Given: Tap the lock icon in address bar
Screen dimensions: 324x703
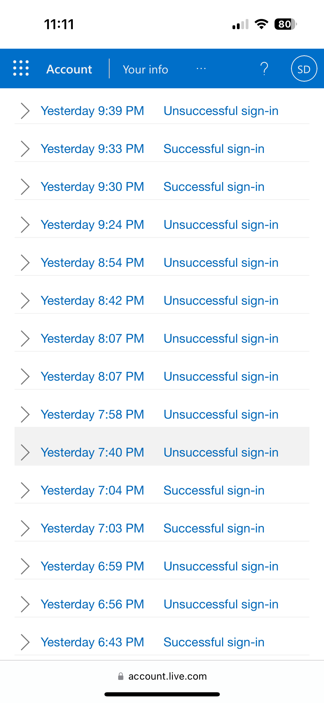Looking at the screenshot, I should (x=121, y=676).
